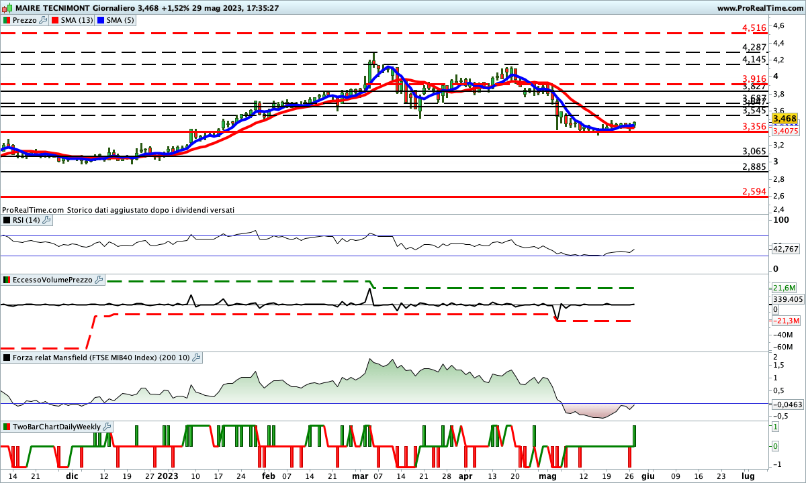Select the SMA (5) indicator label
The image size is (806, 483).
click(x=121, y=20)
